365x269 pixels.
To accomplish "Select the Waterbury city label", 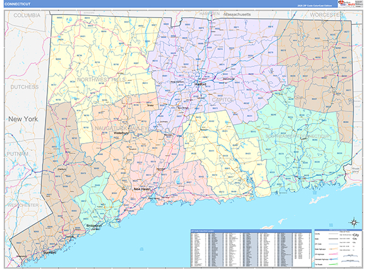I will coord(121,133).
